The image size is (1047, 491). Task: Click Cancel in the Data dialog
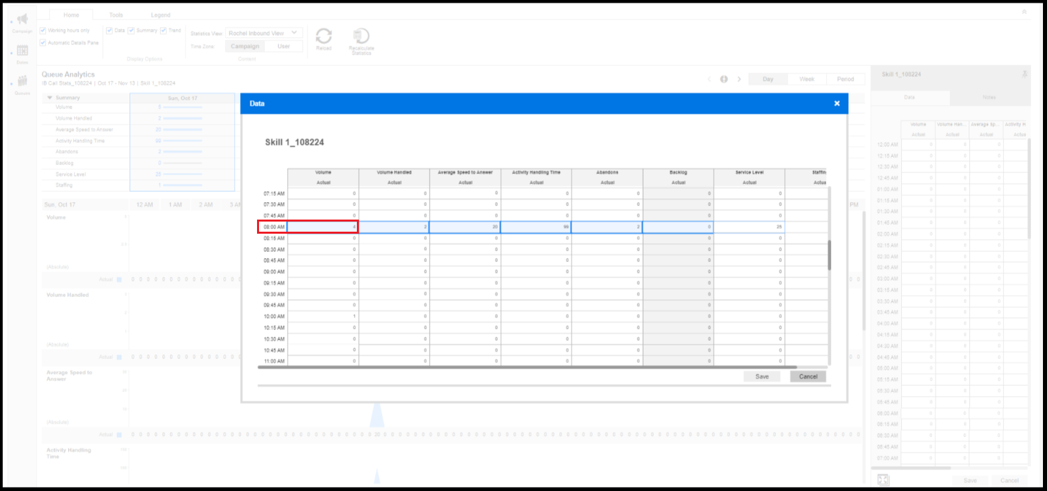[808, 377]
